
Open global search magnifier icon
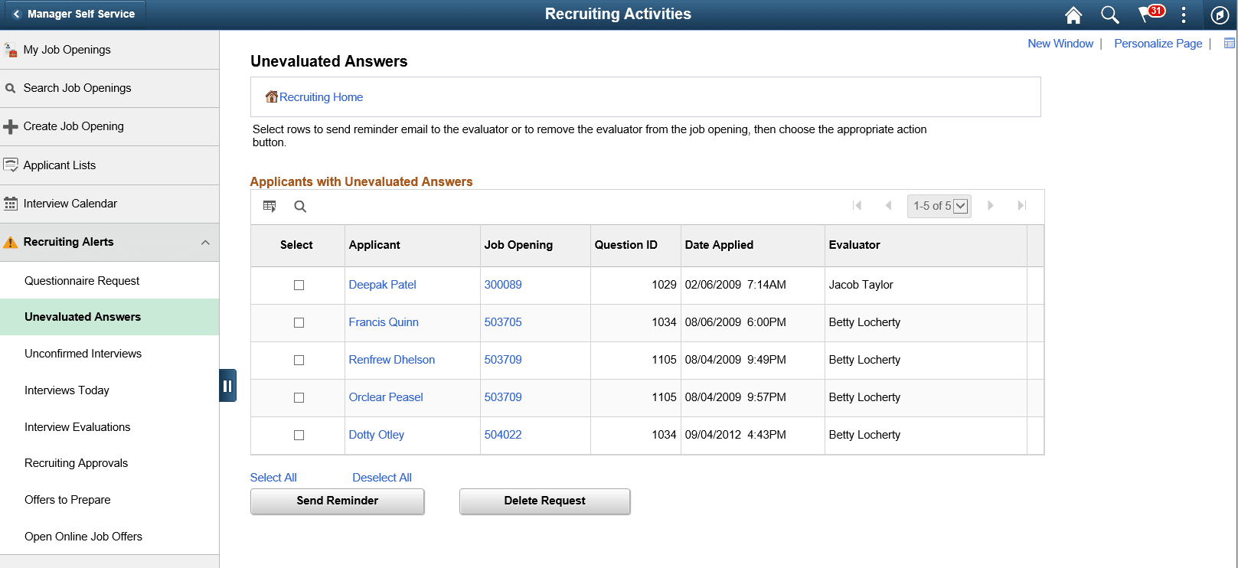[1109, 15]
